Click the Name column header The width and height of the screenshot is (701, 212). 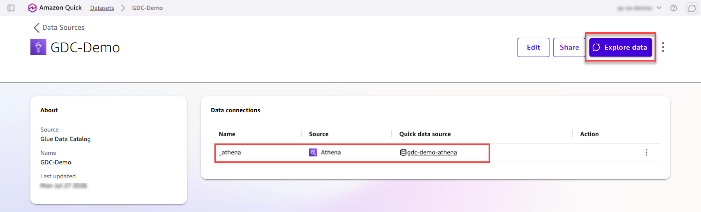[227, 134]
